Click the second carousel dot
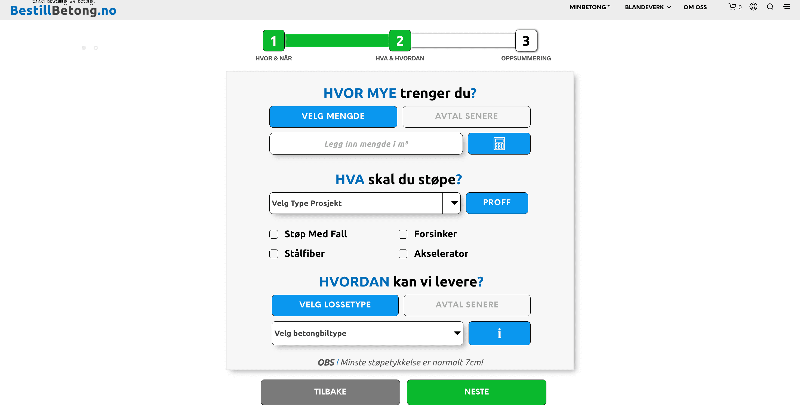The image size is (800, 413). pyautogui.click(x=96, y=48)
